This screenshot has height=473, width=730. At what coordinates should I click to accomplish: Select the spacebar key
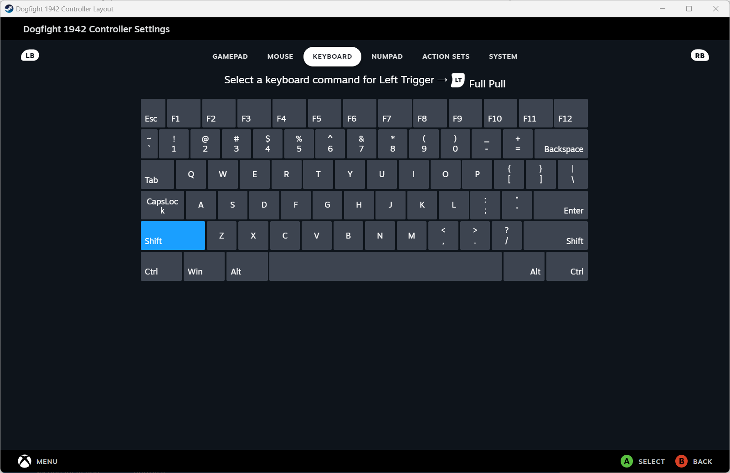tap(386, 266)
